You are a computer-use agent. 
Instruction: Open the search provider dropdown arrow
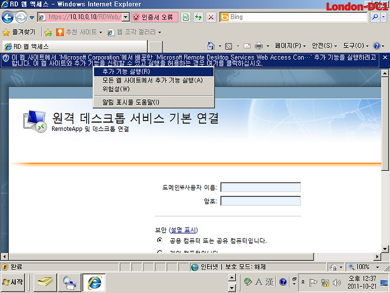pyautogui.click(x=383, y=17)
